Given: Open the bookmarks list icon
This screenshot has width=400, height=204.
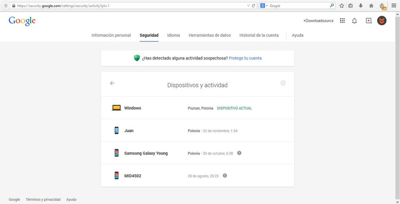Looking at the screenshot, I should 351,5.
